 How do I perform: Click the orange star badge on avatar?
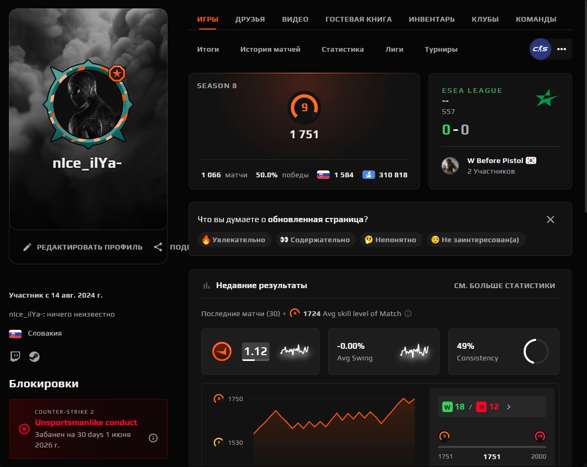pyautogui.click(x=117, y=73)
